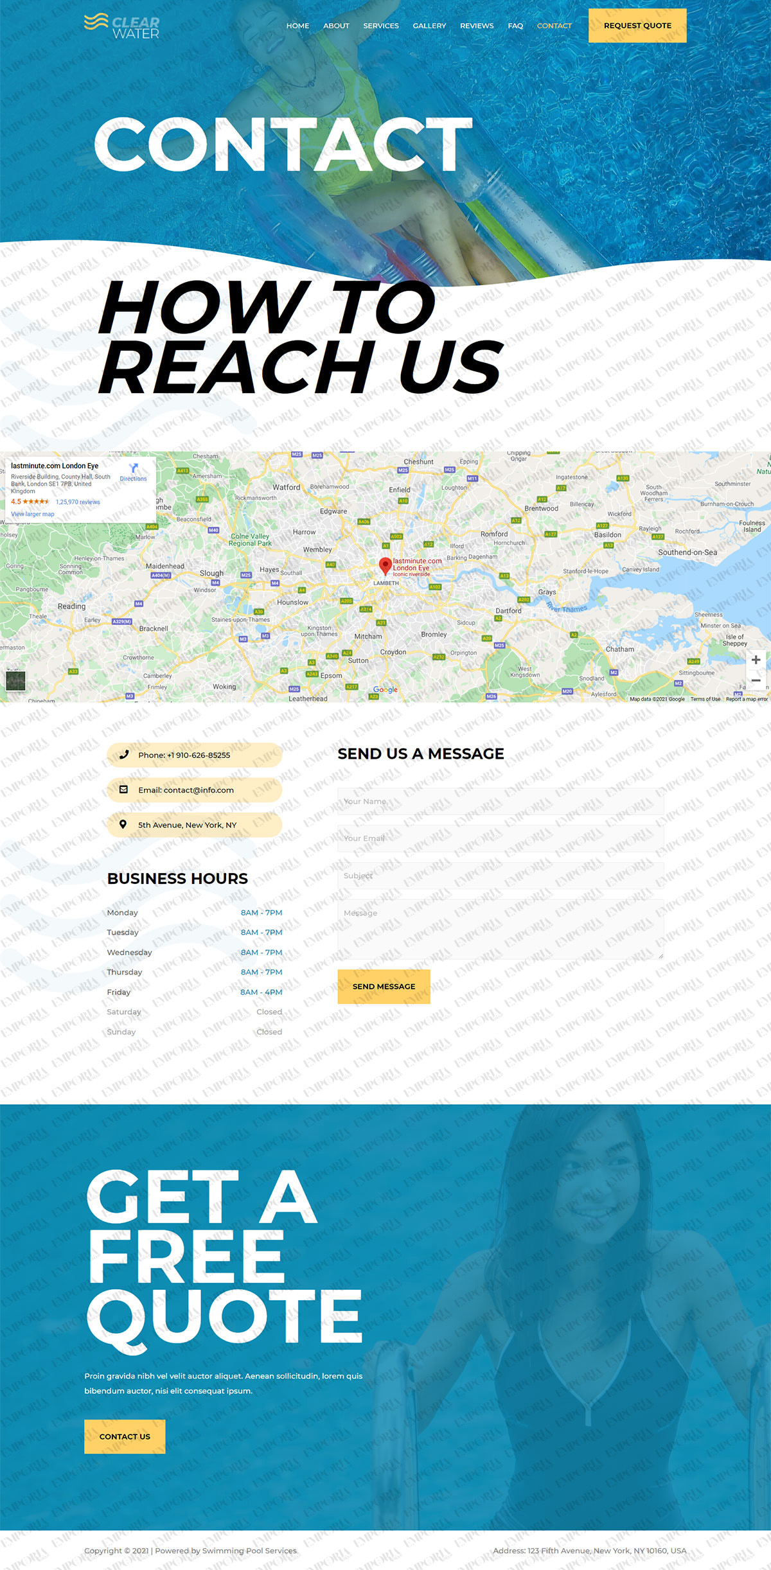Click the Directions arrow icon on map card
This screenshot has width=771, height=1570.
tap(134, 468)
